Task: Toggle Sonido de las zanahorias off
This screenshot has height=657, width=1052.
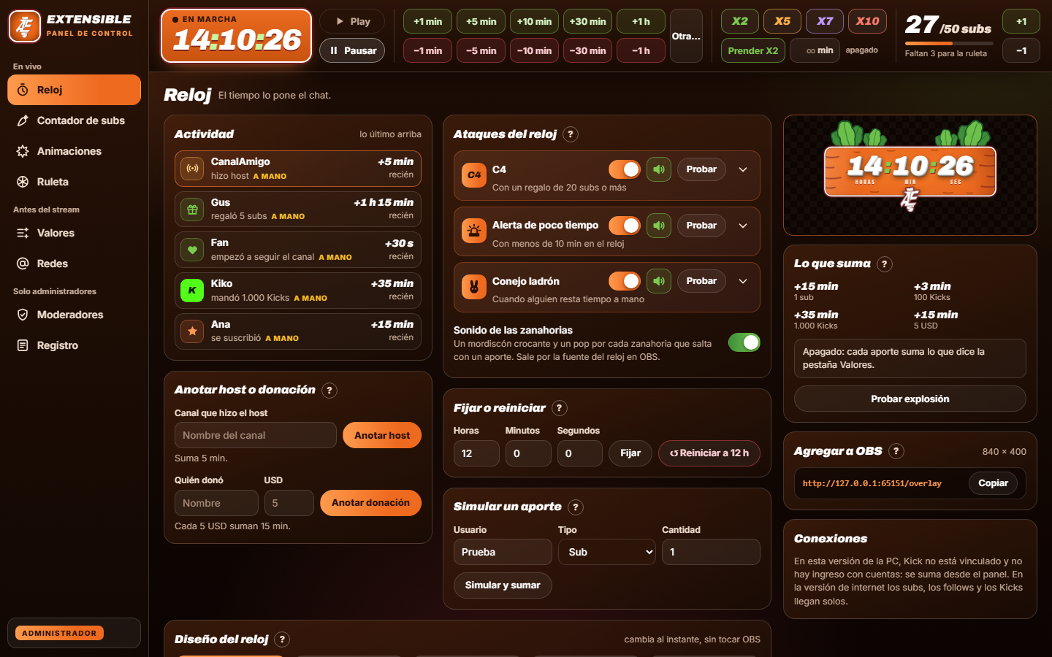Action: (x=744, y=342)
